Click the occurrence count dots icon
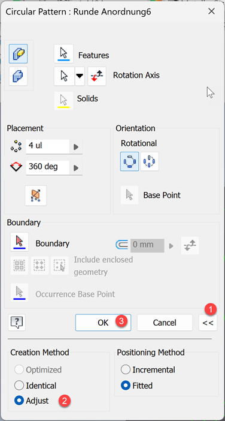This screenshot has height=421, width=225. (16, 146)
